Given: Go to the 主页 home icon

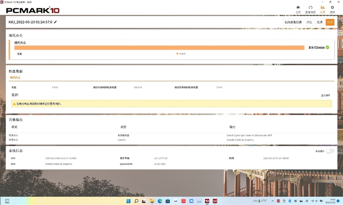Looking at the screenshot, I should (x=298, y=7).
